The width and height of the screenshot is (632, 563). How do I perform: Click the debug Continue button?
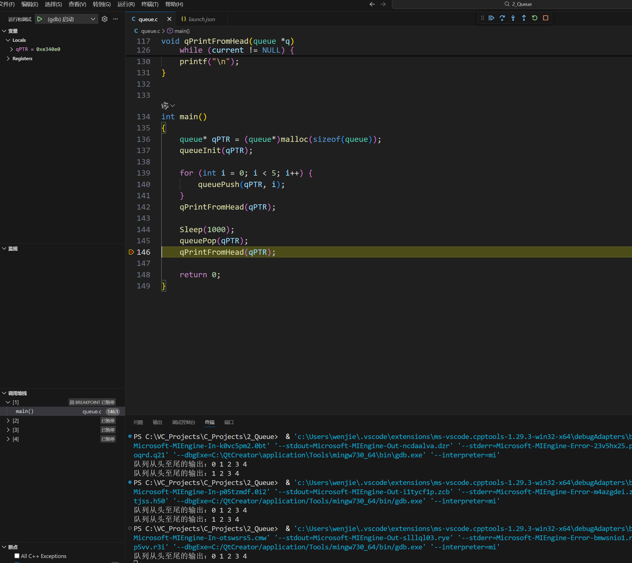(x=491, y=18)
